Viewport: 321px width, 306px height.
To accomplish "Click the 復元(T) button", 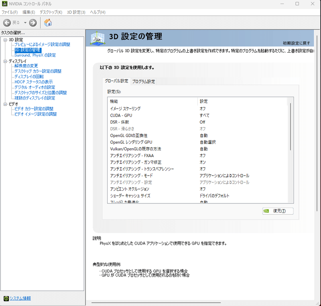I will point(278,211).
